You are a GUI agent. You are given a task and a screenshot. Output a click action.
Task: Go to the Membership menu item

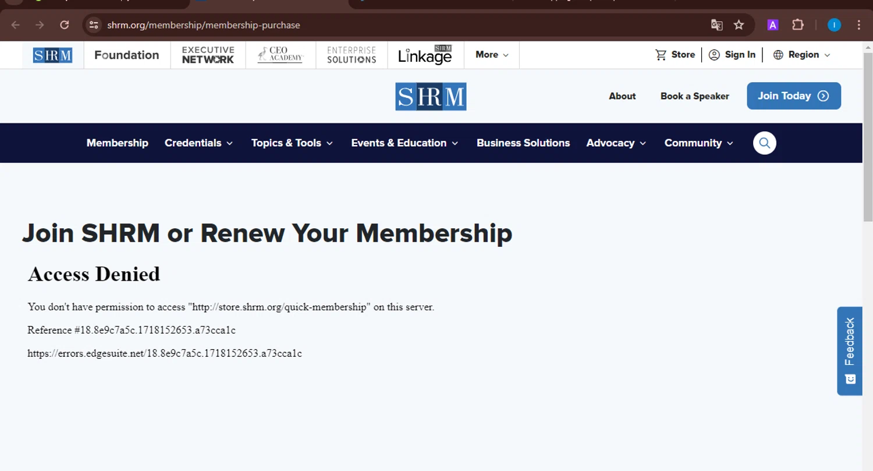118,143
